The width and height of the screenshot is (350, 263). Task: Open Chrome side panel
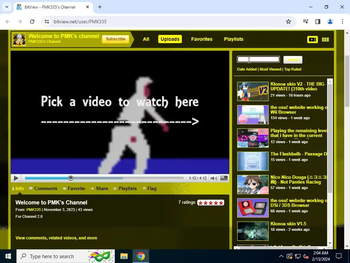pyautogui.click(x=318, y=22)
